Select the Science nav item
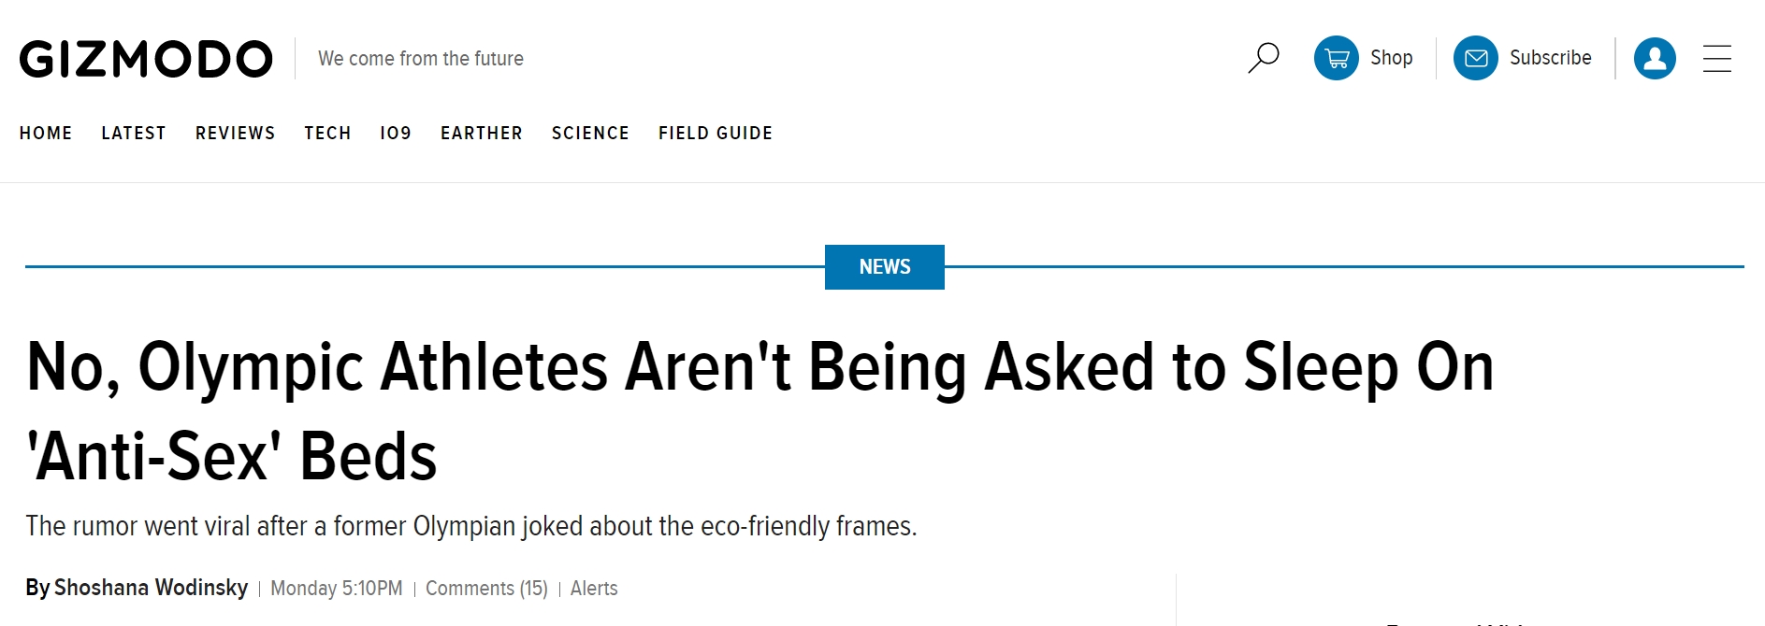The image size is (1765, 626). click(x=590, y=133)
